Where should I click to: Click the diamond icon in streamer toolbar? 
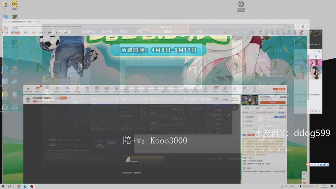pyautogui.click(x=176, y=89)
